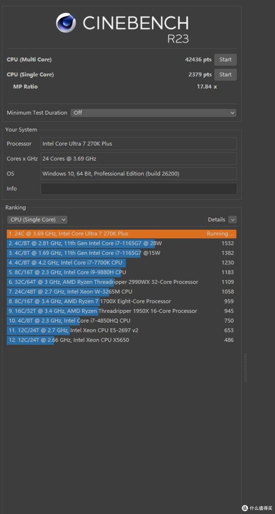Select ranking row AMD Ryzen 7 1700X

pyautogui.click(x=121, y=301)
